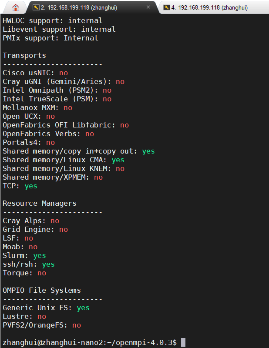Click the Open UCX line

click(29, 116)
